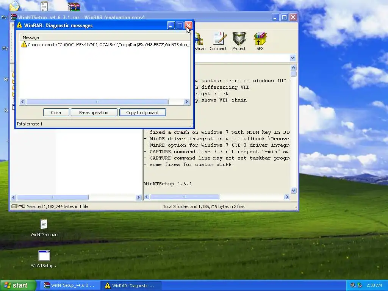Close the Diagnostic messages dialog with X
Screen dimensions: 388x291
[188, 25]
